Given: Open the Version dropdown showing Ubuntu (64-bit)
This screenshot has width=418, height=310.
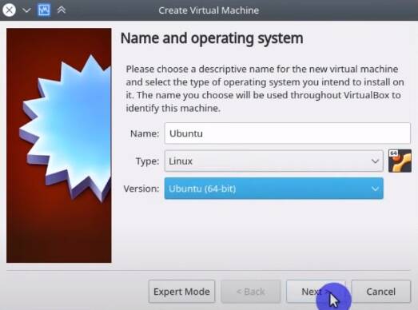Looking at the screenshot, I should pos(274,189).
